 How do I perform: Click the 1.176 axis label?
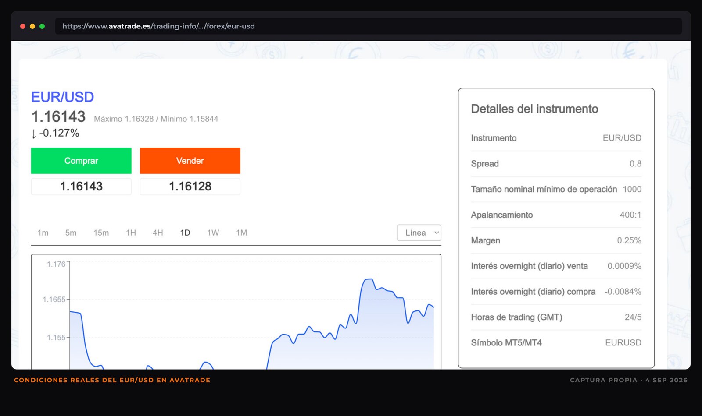56,264
